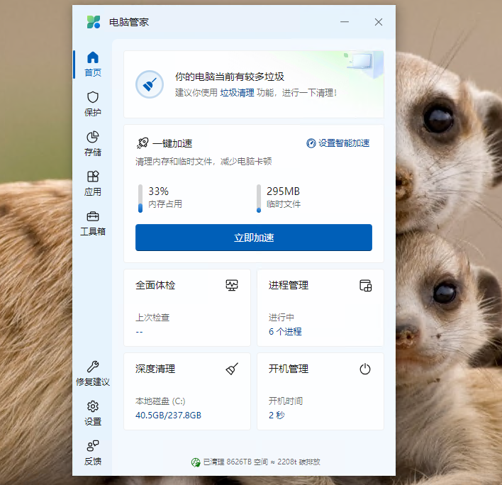
Task: Click the 进程管理 process management icon
Action: pyautogui.click(x=365, y=286)
